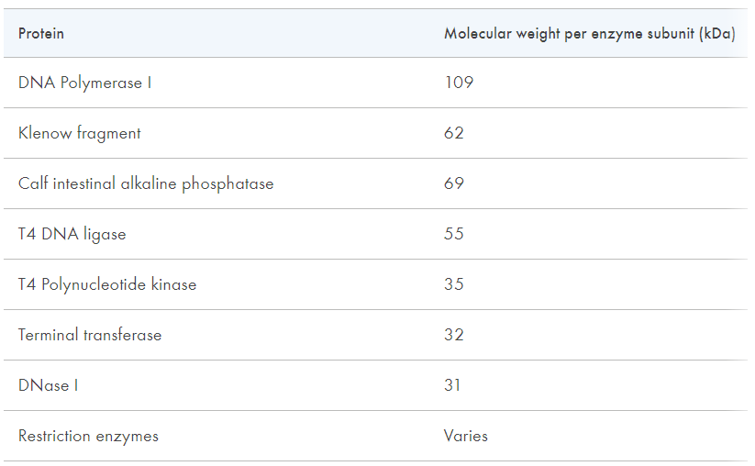Select the Klenow fragment row label

pyautogui.click(x=80, y=133)
